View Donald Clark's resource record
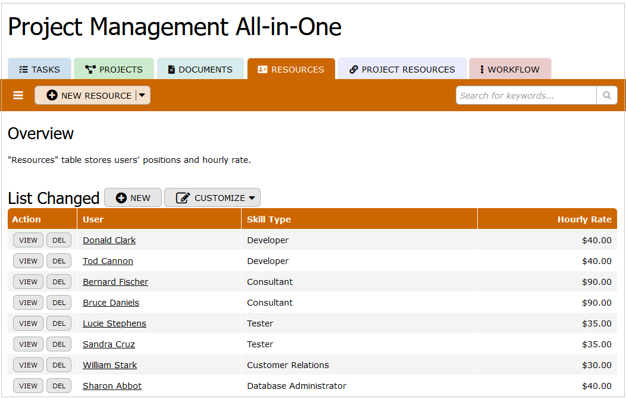 pyautogui.click(x=28, y=240)
